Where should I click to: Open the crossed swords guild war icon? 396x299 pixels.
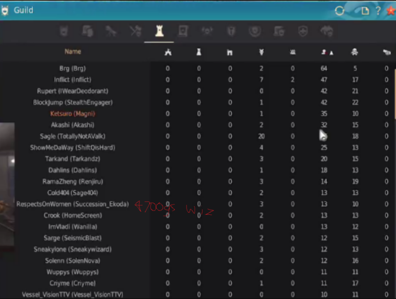pyautogui.click(x=135, y=31)
